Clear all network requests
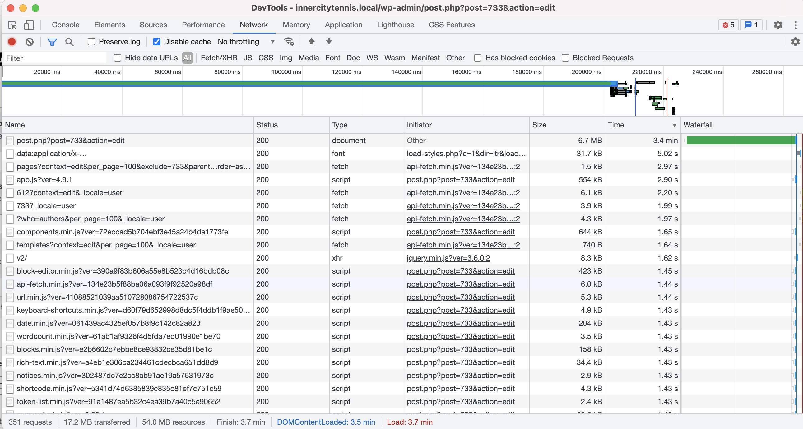 (29, 42)
